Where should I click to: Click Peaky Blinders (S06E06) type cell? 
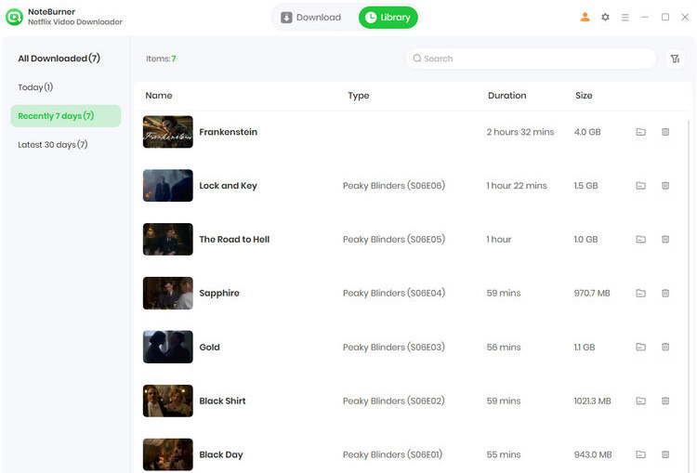pos(394,185)
